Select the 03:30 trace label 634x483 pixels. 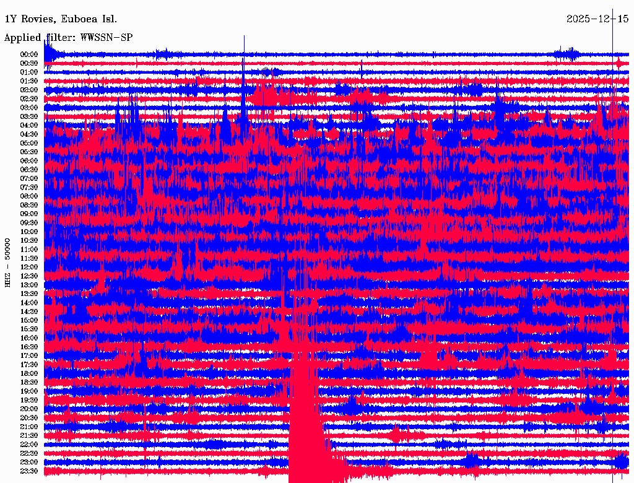click(28, 116)
